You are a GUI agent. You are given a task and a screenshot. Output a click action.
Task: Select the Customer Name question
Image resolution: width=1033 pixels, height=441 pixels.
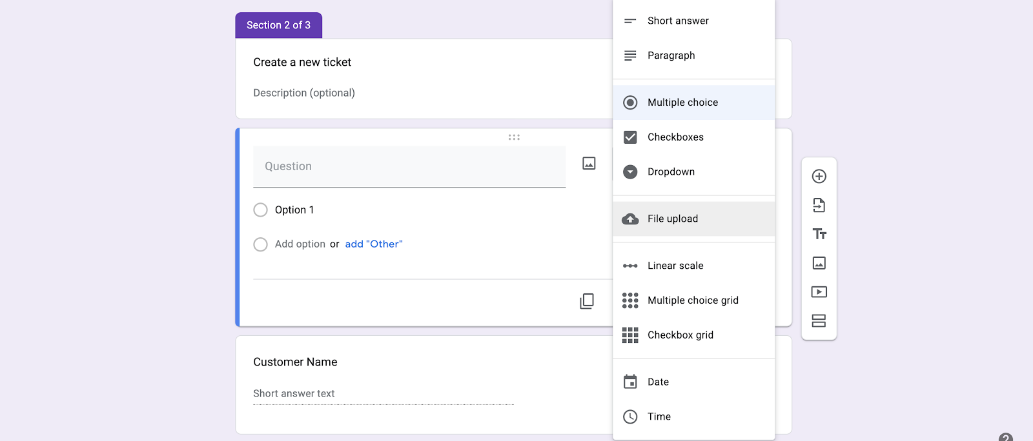pyautogui.click(x=295, y=362)
